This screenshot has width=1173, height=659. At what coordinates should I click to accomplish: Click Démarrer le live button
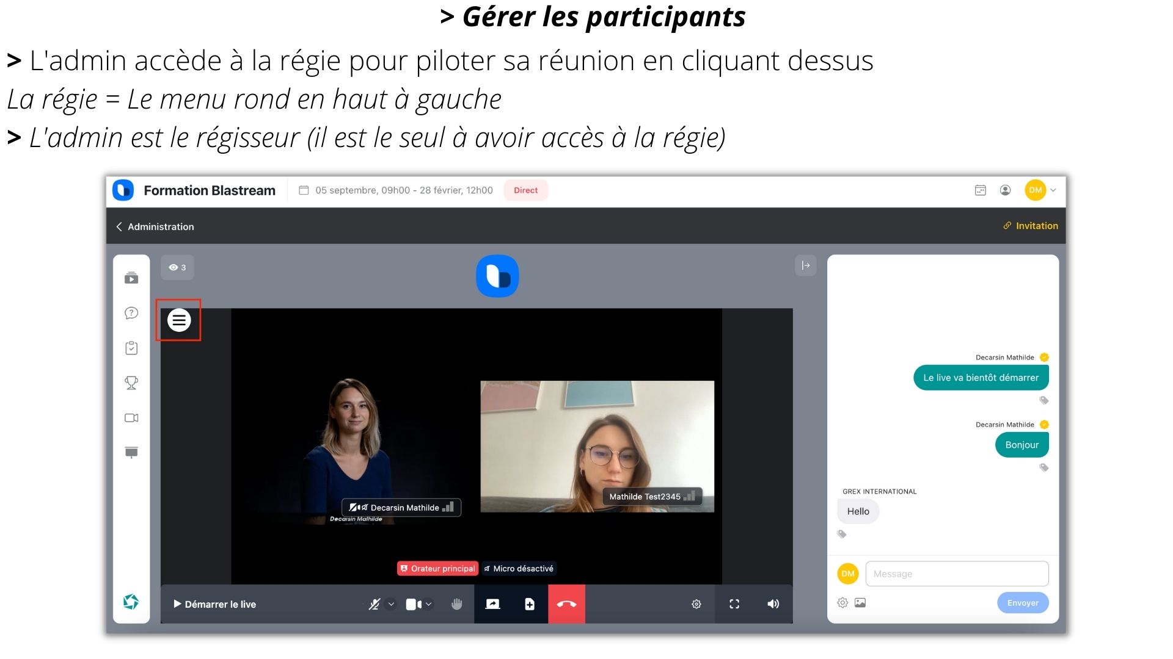pos(215,604)
